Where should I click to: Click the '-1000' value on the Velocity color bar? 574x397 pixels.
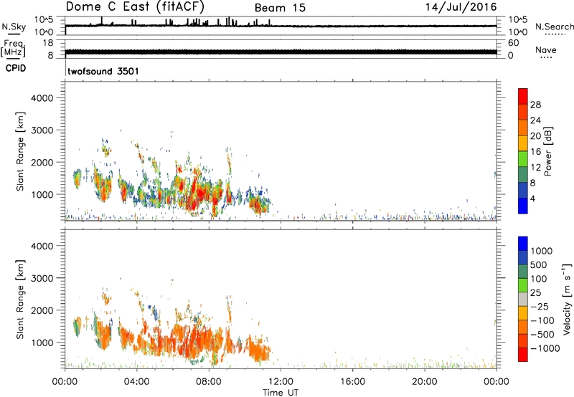point(545,348)
